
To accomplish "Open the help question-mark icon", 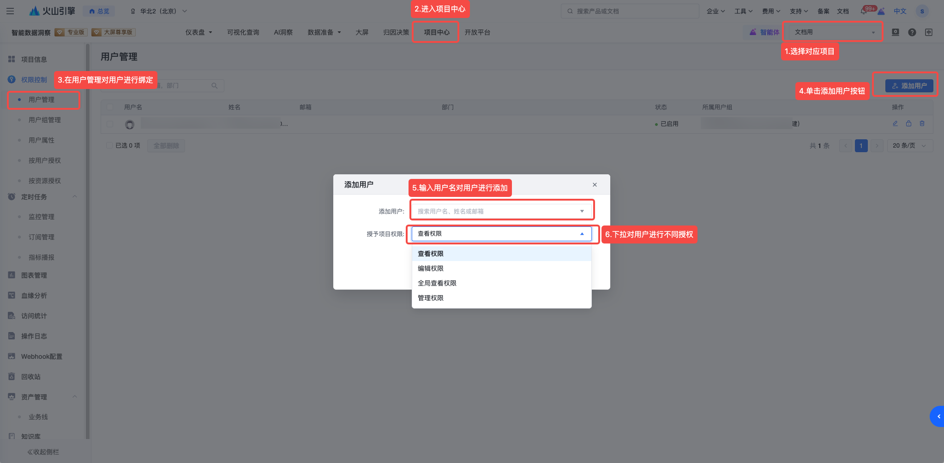I will [x=912, y=32].
